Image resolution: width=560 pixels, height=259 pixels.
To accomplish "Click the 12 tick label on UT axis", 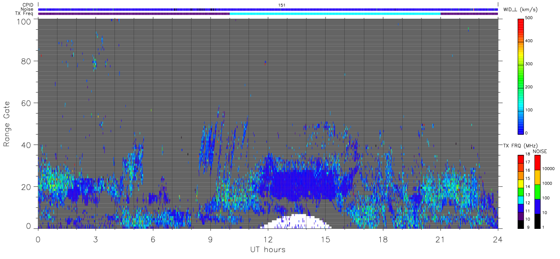I will [x=268, y=239].
